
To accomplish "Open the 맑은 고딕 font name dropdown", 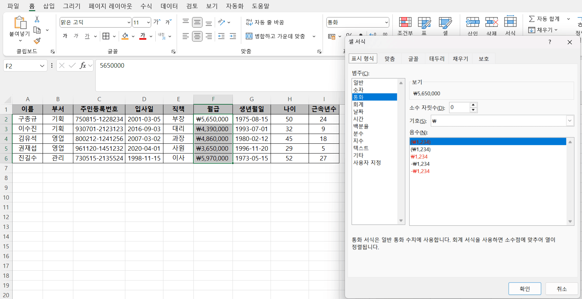I will [128, 22].
